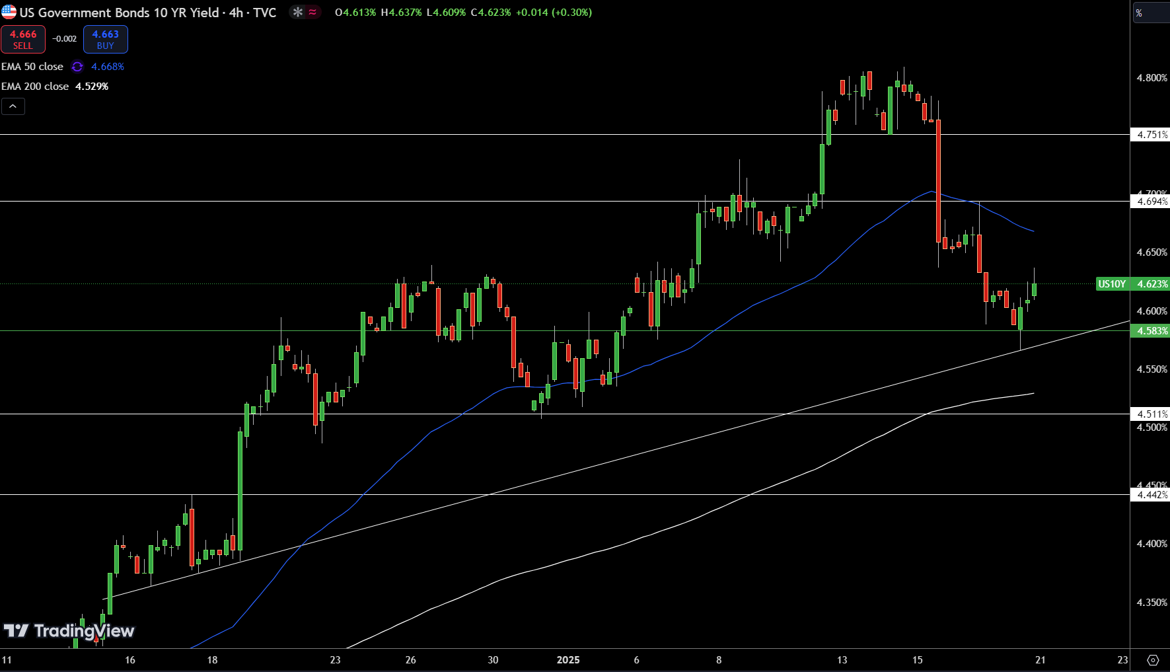This screenshot has height=672, width=1170.
Task: Click the green 4.583% price label
Action: [x=1150, y=331]
